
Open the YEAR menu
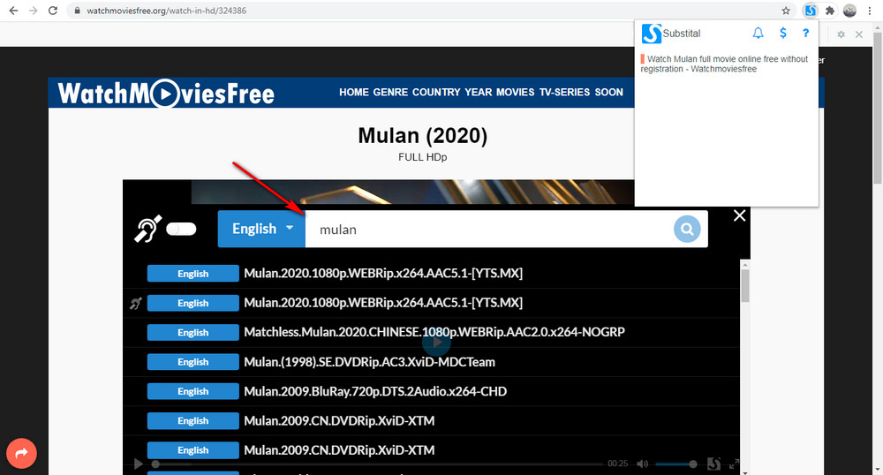[478, 93]
